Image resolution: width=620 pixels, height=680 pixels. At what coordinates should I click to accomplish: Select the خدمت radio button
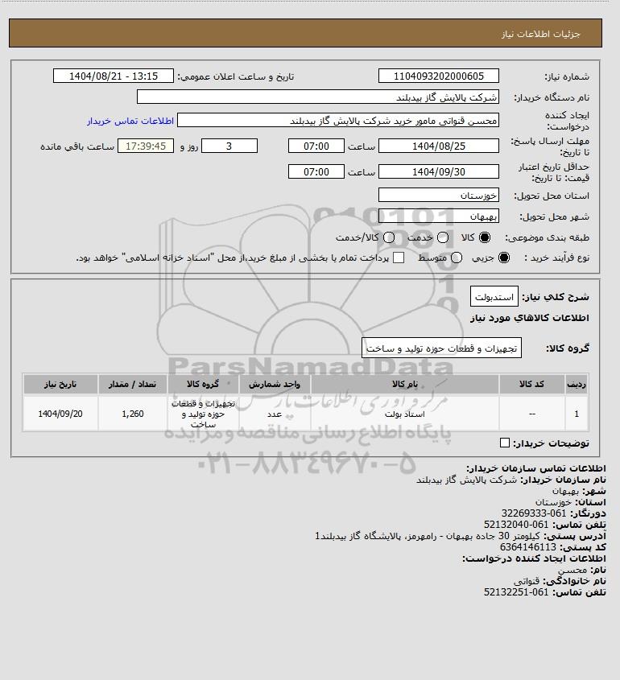pyautogui.click(x=443, y=237)
